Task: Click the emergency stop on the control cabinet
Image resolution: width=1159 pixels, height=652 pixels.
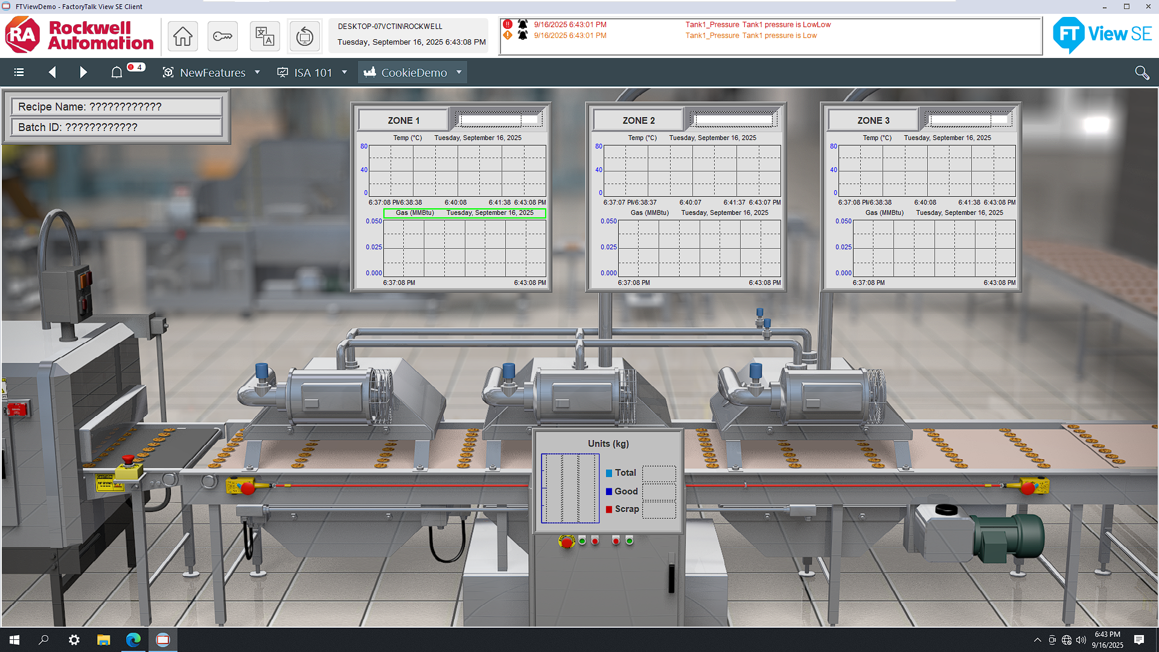Action: 566,542
